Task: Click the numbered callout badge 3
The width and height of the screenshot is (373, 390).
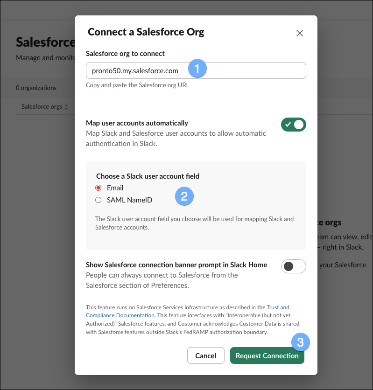Action: 301,342
